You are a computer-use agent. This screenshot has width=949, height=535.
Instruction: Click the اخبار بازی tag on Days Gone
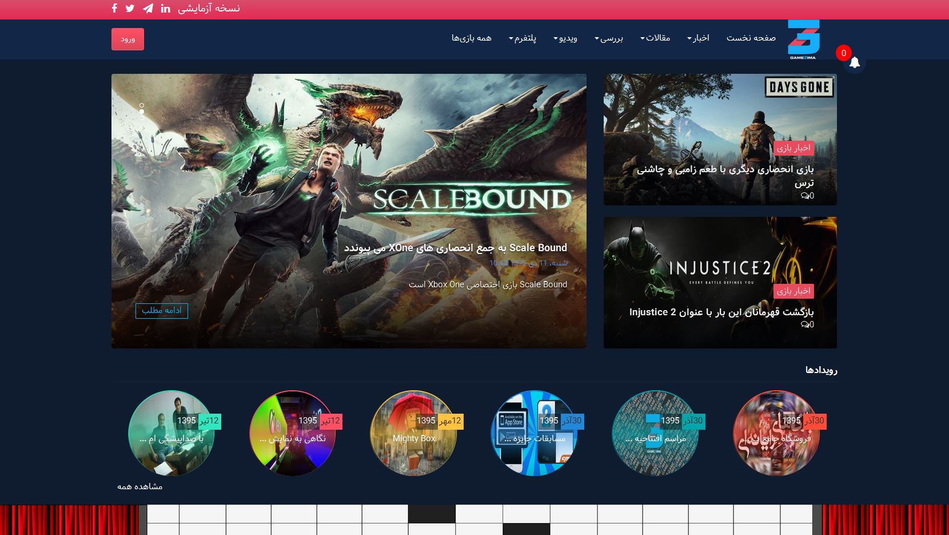794,148
